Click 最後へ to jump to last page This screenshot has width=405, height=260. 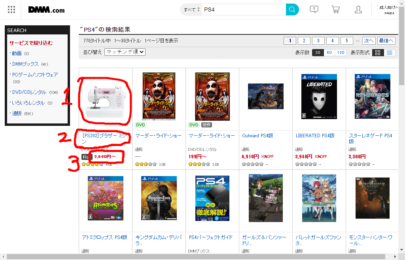coord(386,41)
